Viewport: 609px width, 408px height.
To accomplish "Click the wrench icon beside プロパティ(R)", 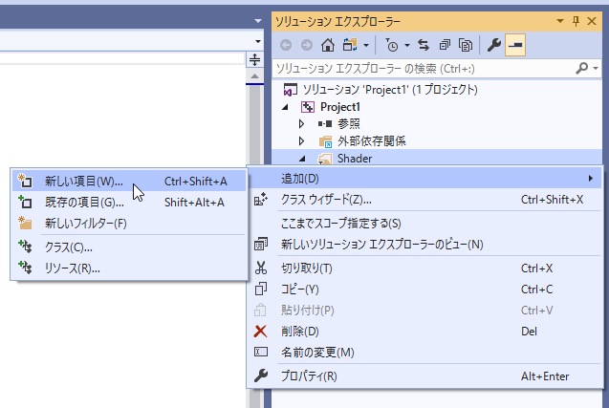I will coord(261,376).
